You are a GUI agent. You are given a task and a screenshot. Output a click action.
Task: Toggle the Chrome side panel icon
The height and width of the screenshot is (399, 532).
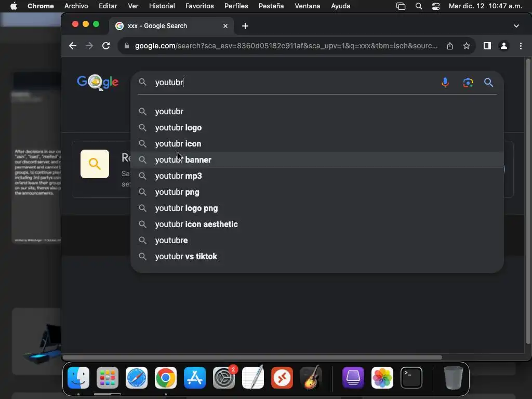click(x=487, y=46)
